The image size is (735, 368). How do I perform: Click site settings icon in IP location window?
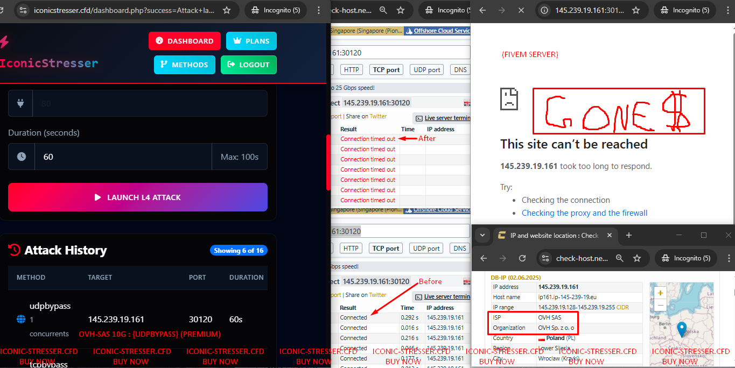pyautogui.click(x=545, y=258)
